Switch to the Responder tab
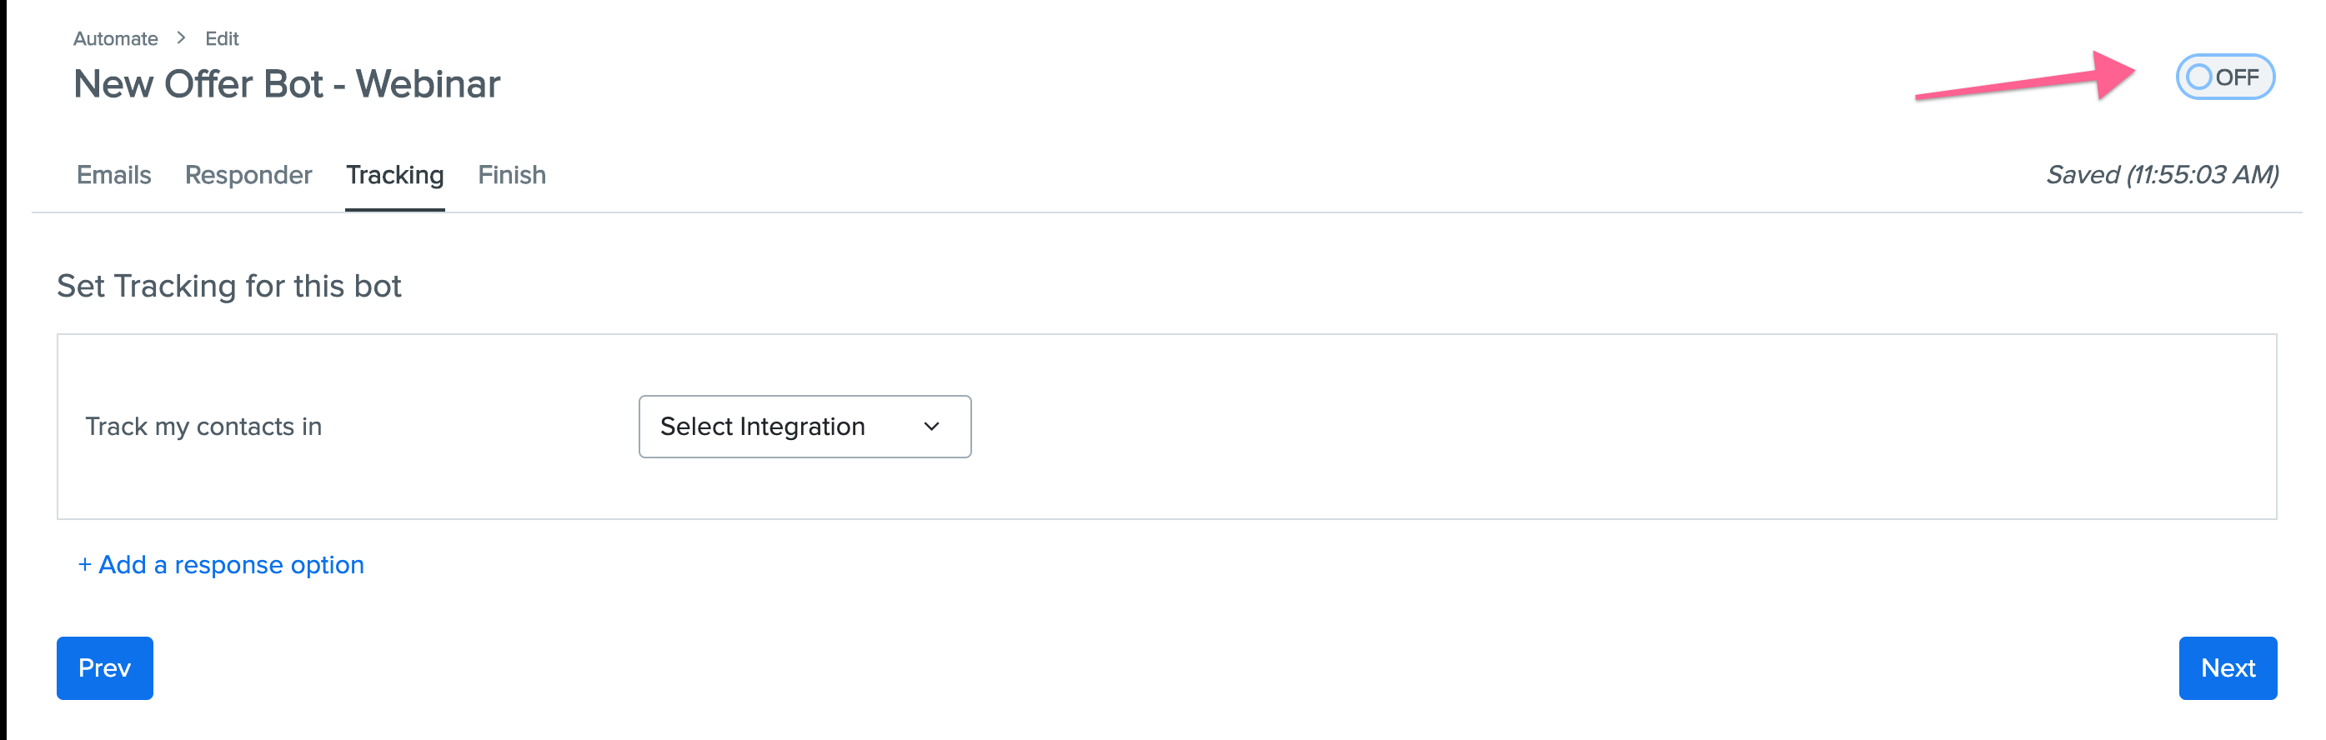2326x740 pixels. coord(248,175)
